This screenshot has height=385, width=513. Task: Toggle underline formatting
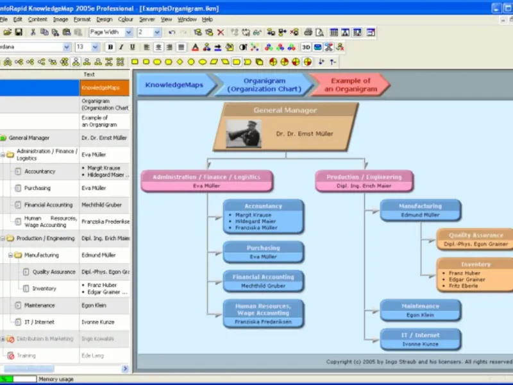pyautogui.click(x=133, y=47)
